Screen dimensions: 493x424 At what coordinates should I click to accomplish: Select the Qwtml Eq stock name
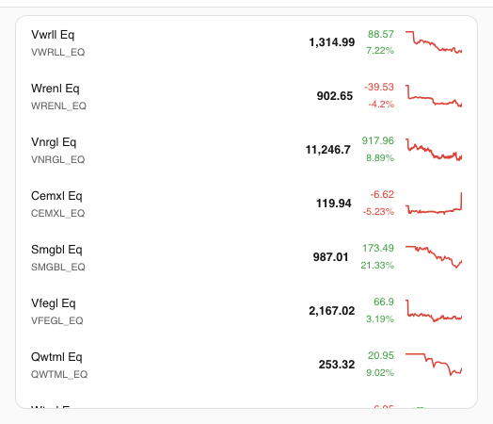pos(56,357)
